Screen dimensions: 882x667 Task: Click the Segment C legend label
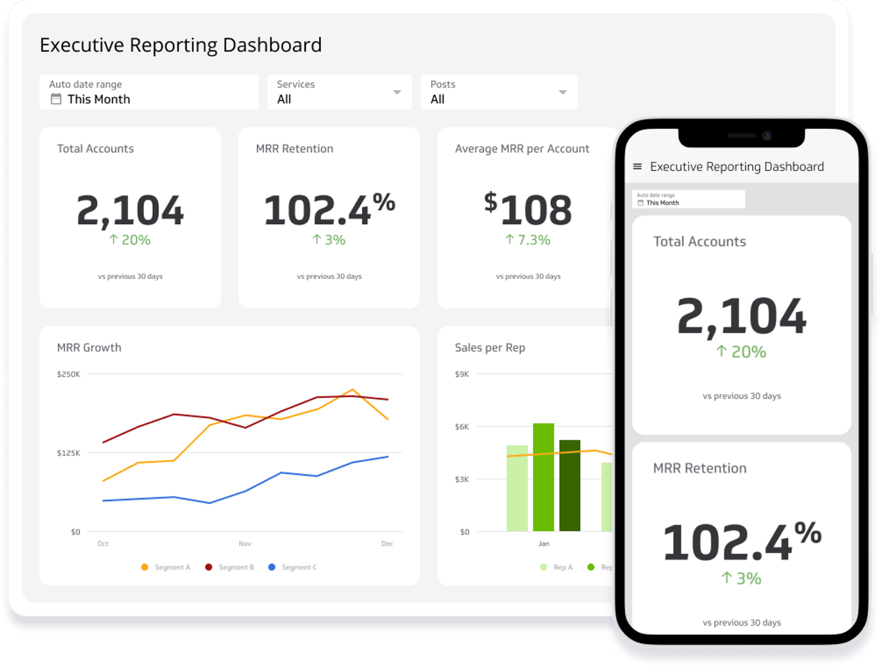(x=299, y=567)
